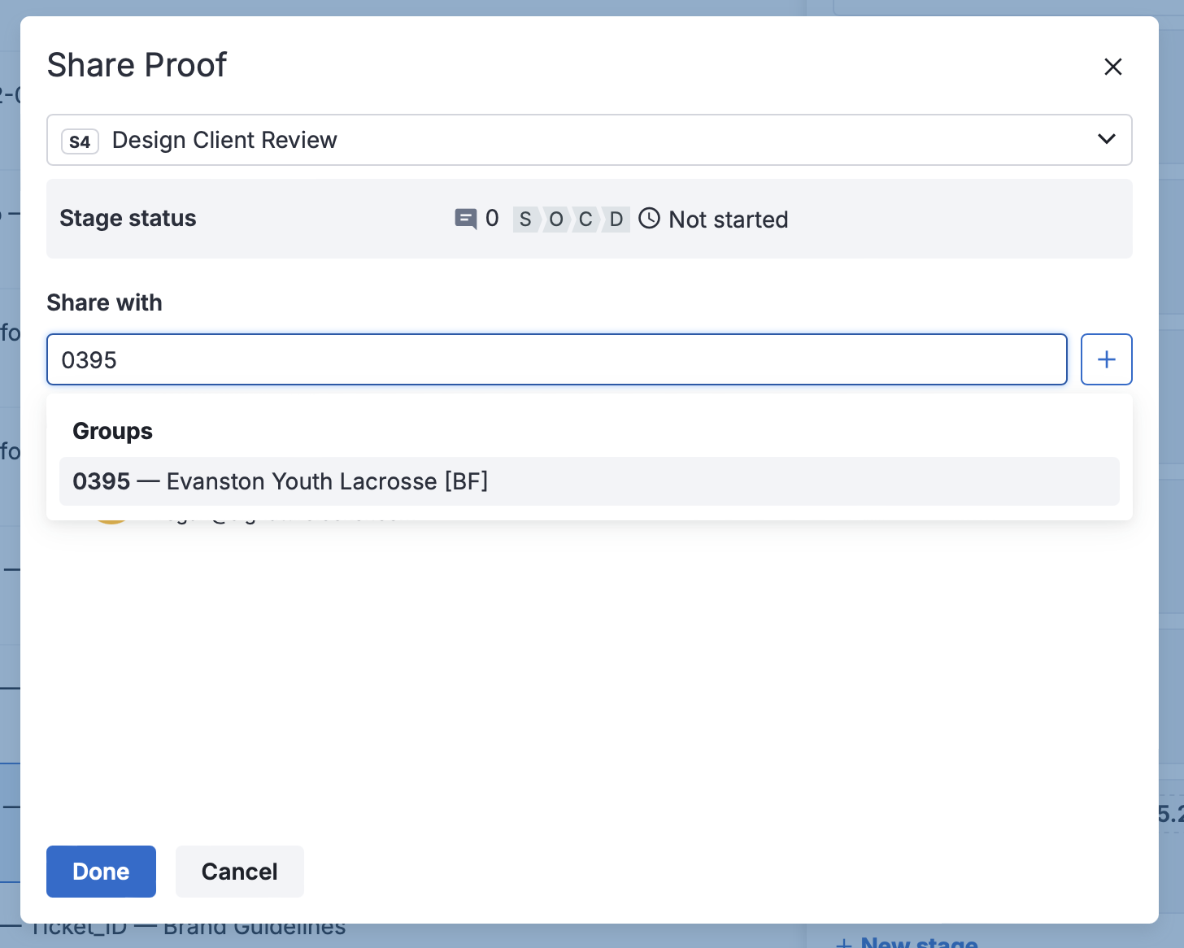Open the Design Client Review stage dropdown
Viewport: 1184px width, 948px height.
pyautogui.click(x=569, y=140)
